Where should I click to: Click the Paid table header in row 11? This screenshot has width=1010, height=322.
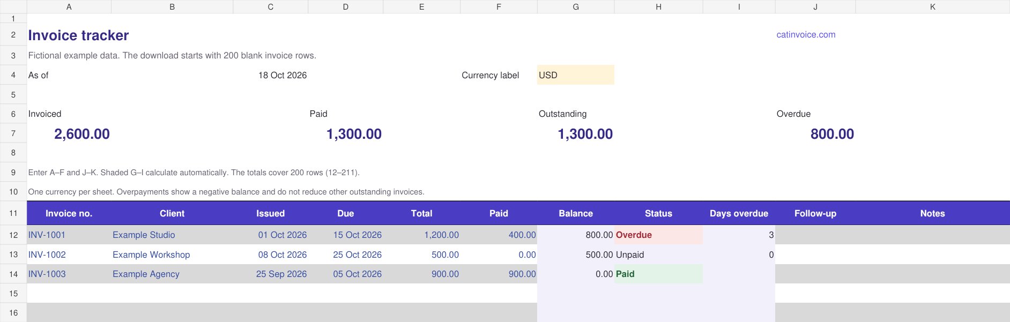[499, 213]
